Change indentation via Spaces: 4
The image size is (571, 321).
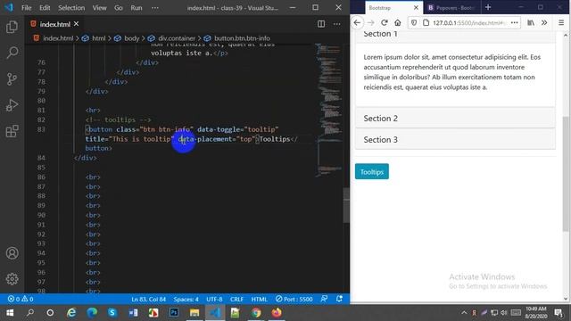click(186, 300)
